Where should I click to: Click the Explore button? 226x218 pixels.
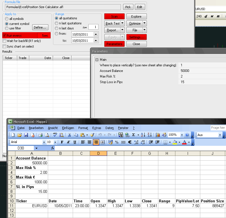136,17
